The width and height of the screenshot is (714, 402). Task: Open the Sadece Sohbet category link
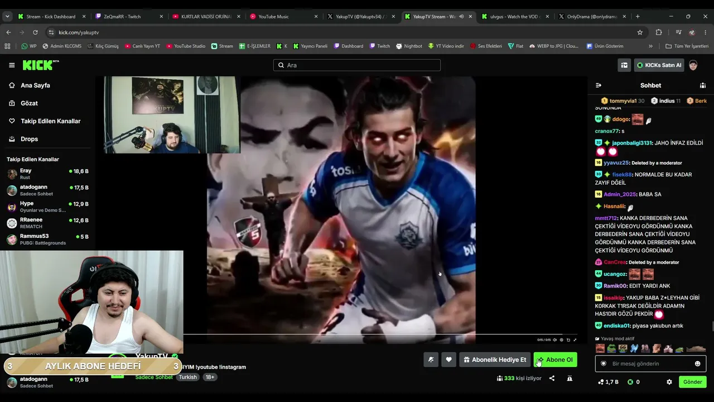(154, 377)
